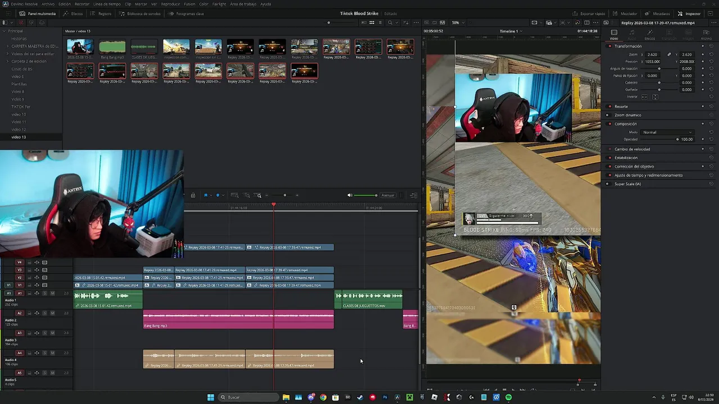
Task: Click the Atenuar button
Action: coord(388,195)
